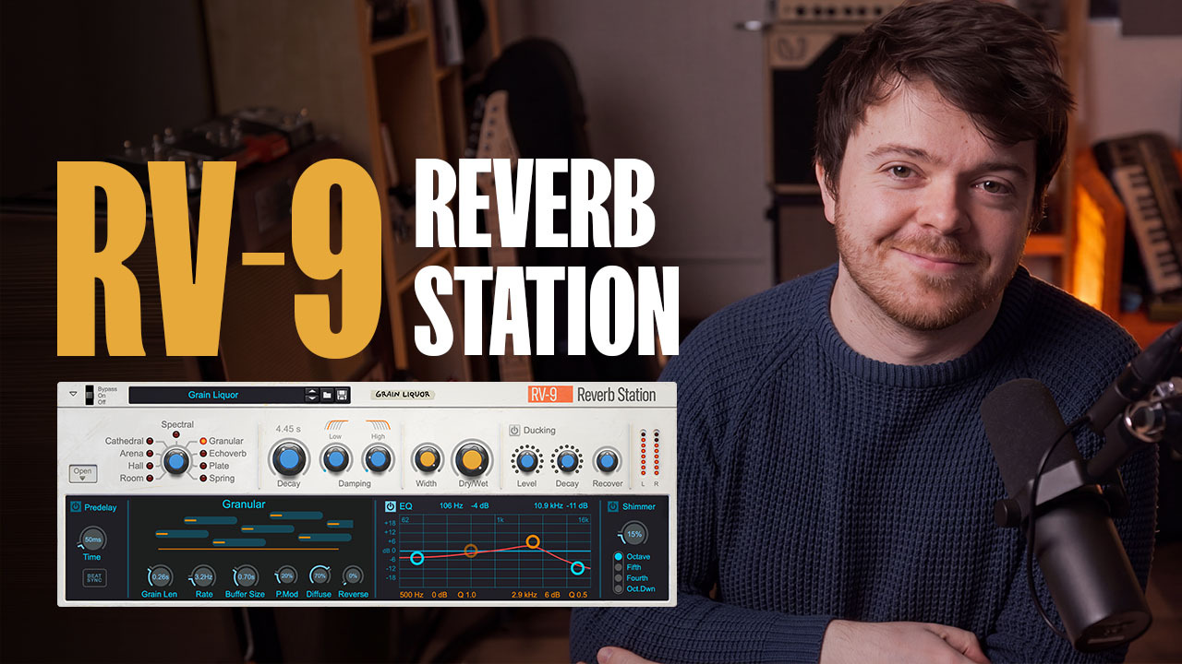Click the Low damping knob
Viewport: 1182px width, 664px height.
335,458
